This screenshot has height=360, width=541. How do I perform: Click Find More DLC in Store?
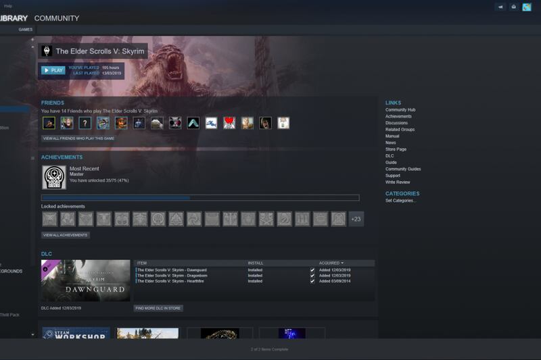click(x=158, y=308)
